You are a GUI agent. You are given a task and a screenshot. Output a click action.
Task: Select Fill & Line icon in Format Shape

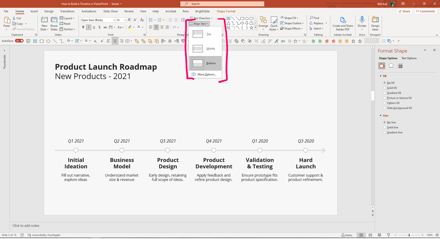382,66
